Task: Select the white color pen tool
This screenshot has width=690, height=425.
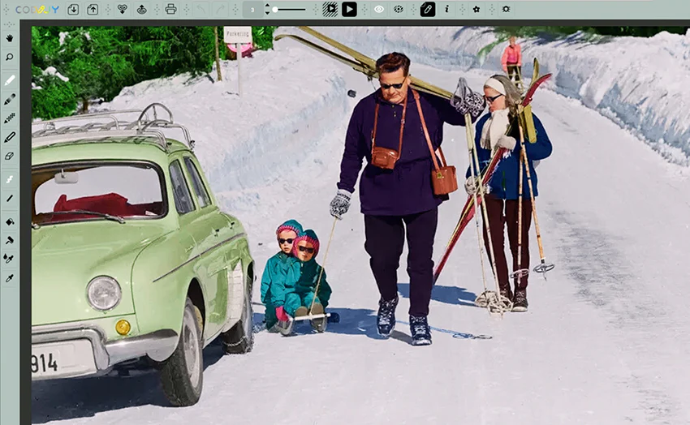Action: pyautogui.click(x=9, y=80)
